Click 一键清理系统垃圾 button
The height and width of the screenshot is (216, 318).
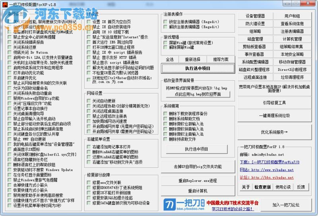[x=274, y=116]
